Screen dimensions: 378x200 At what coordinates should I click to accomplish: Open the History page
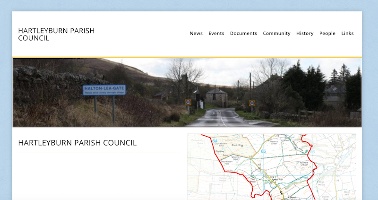tap(305, 34)
